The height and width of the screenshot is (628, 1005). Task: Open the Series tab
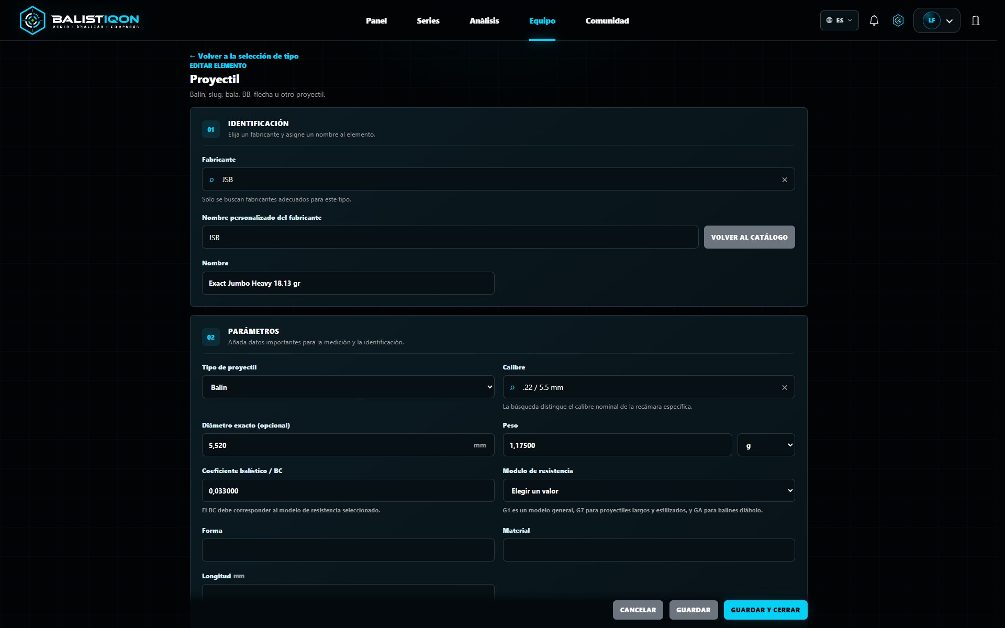pos(428,20)
